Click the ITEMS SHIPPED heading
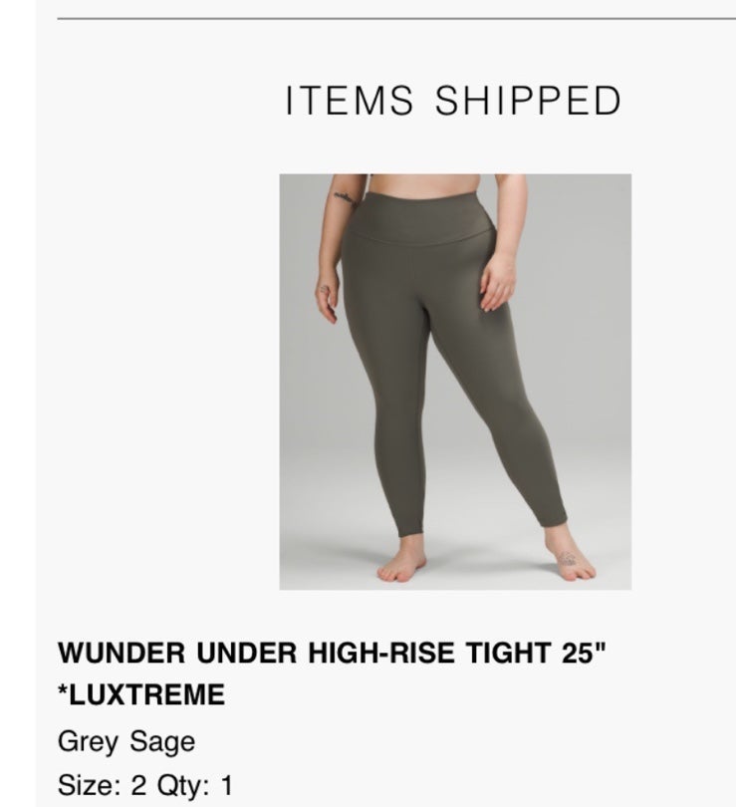The image size is (736, 807). (453, 101)
